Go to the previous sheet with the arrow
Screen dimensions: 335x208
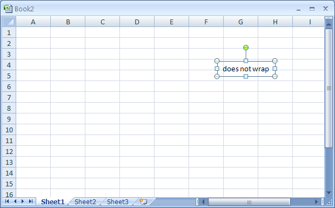[x=15, y=202]
